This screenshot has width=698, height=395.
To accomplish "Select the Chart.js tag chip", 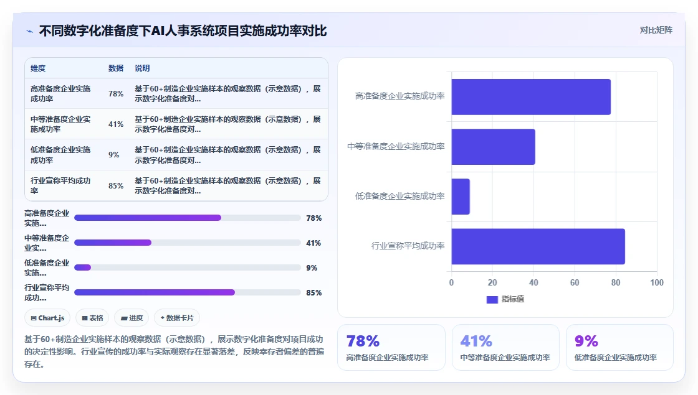I will 47,318.
